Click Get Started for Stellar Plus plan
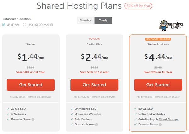This screenshot has width=189, height=134. point(94,85)
